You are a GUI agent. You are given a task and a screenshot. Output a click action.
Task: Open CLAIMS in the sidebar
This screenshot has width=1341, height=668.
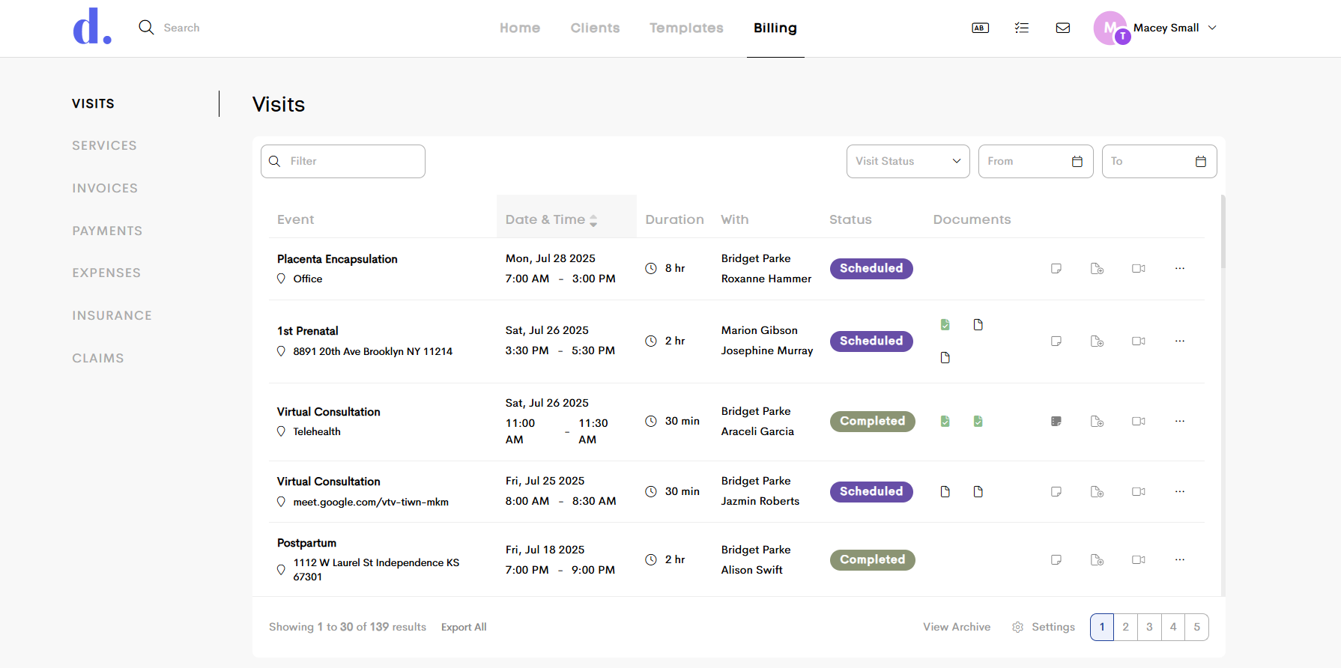(x=98, y=358)
